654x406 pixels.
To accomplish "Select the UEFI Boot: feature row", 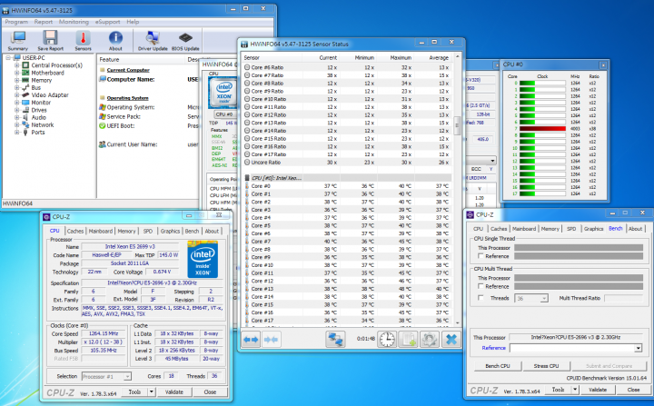I will click(x=148, y=125).
